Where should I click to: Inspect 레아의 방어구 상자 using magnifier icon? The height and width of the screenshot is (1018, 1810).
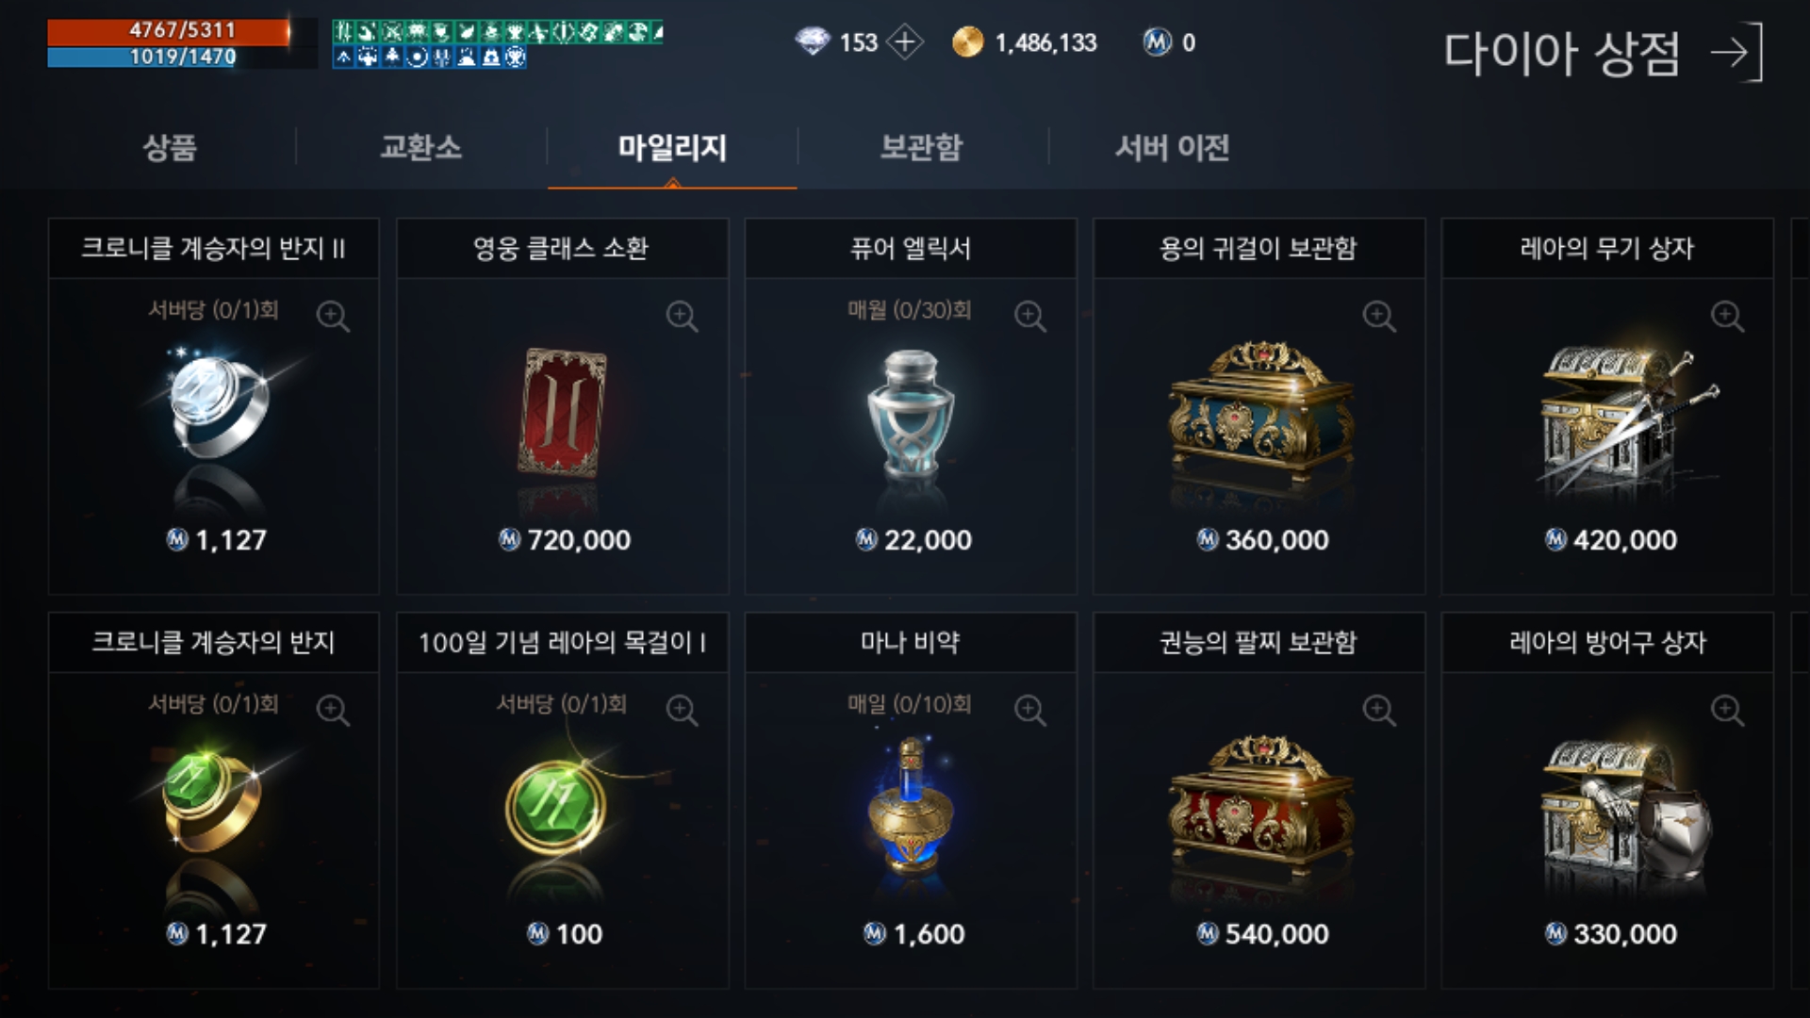[x=1728, y=711]
